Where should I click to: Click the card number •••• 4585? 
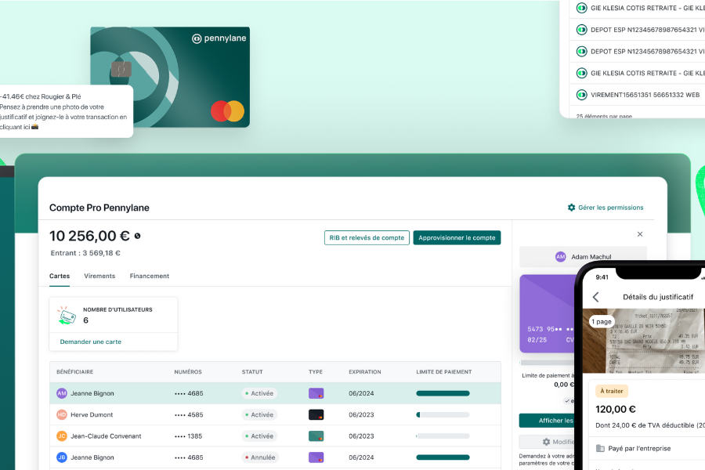tap(189, 414)
